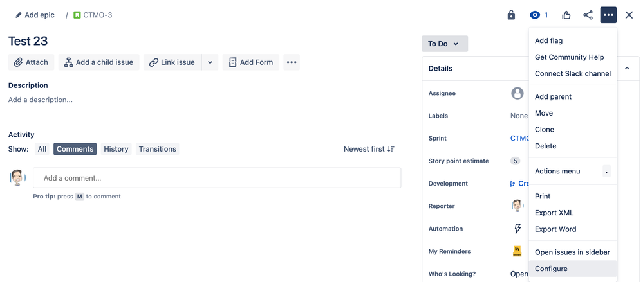Click the Development create branch icon
Image resolution: width=643 pixels, height=282 pixels.
point(512,184)
